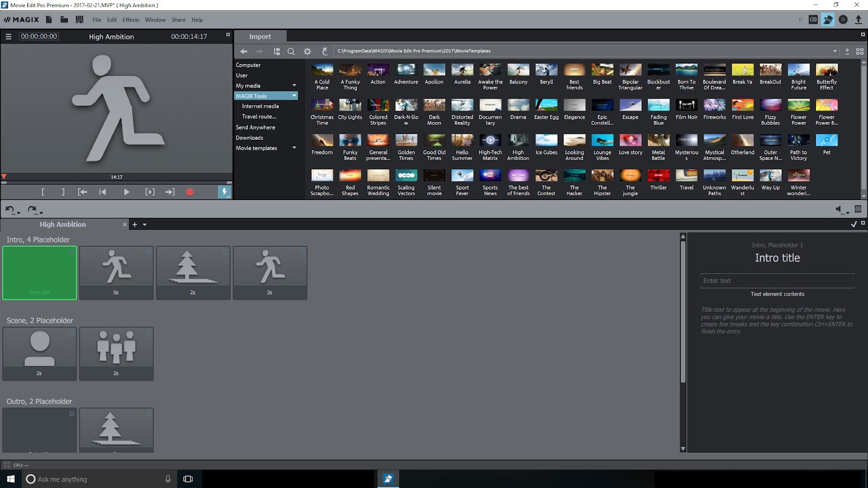
Task: Play the High Ambition preview
Action: 126,192
